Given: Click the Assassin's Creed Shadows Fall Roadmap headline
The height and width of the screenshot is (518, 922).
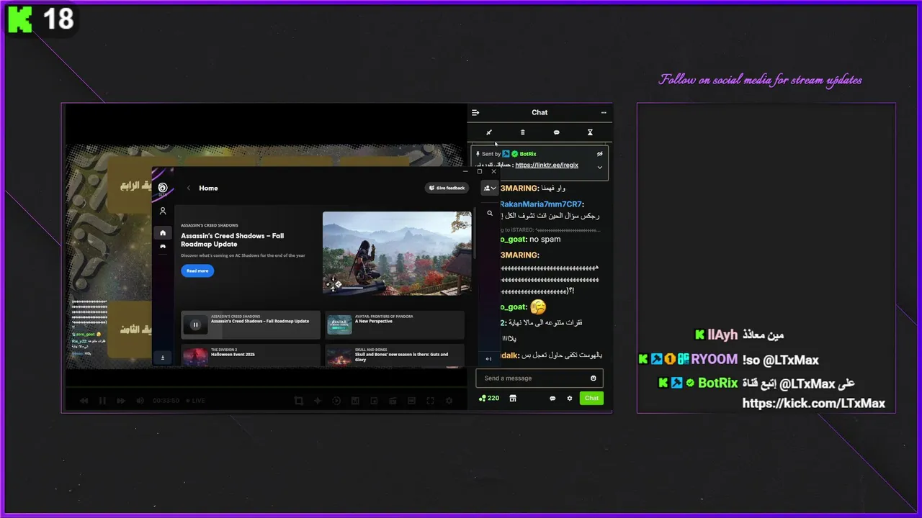Looking at the screenshot, I should 233,240.
